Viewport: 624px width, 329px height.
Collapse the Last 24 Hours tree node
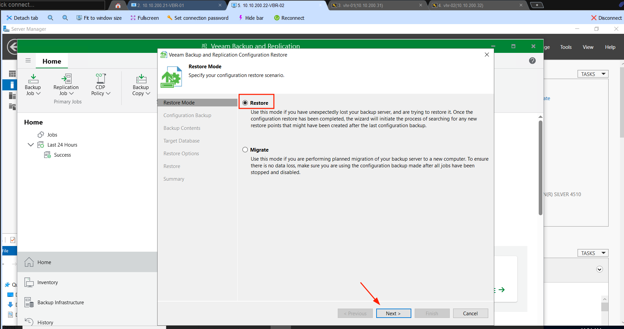pyautogui.click(x=31, y=145)
